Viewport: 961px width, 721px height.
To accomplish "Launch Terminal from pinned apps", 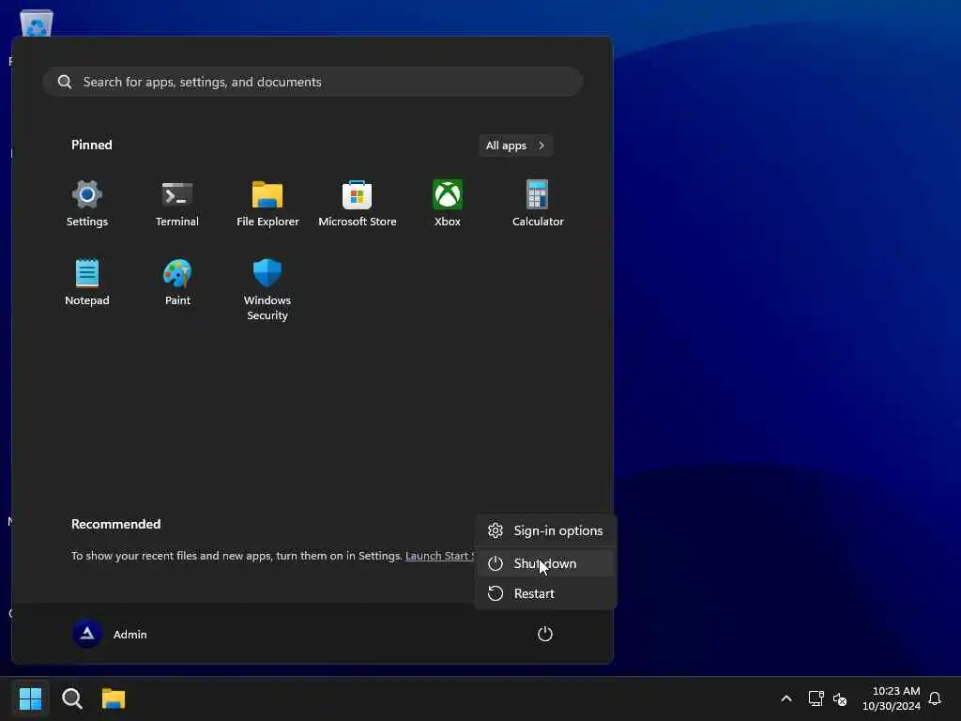I will coord(177,204).
